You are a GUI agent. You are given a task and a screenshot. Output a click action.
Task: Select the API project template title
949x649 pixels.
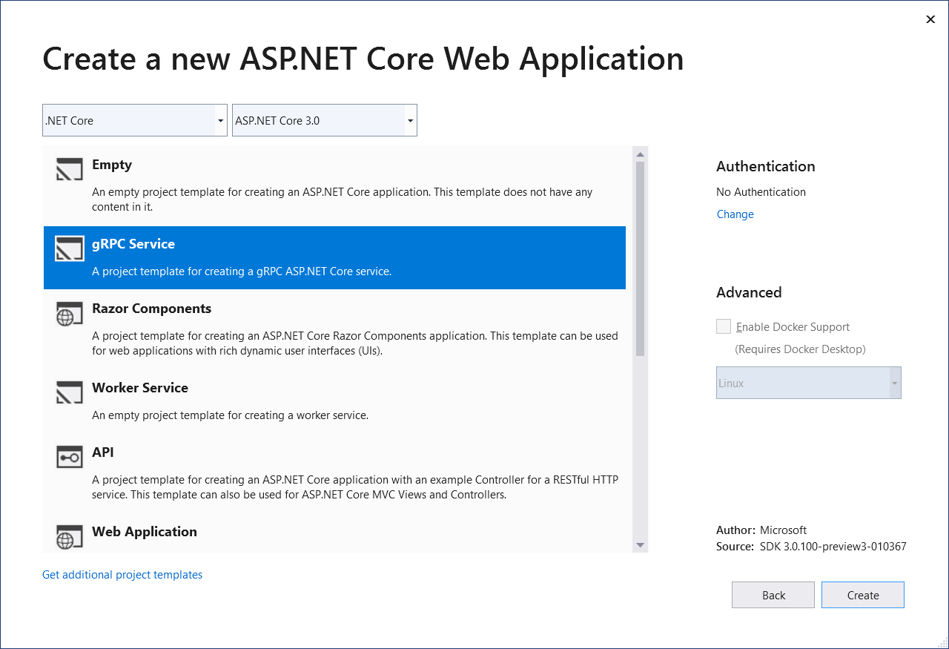[x=103, y=452]
